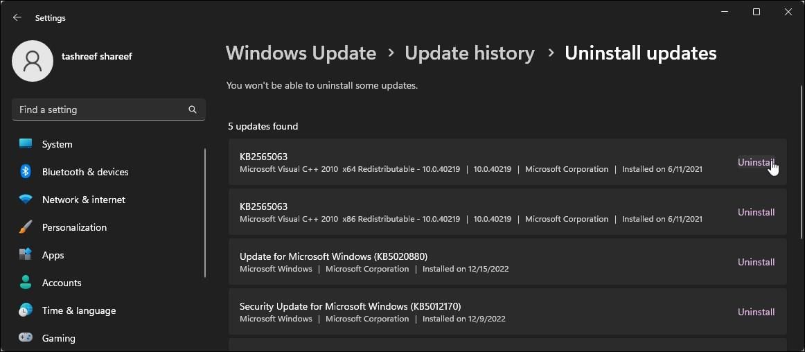The image size is (805, 352).
Task: Uninstall Security Update KB5012170
Action: pyautogui.click(x=756, y=312)
